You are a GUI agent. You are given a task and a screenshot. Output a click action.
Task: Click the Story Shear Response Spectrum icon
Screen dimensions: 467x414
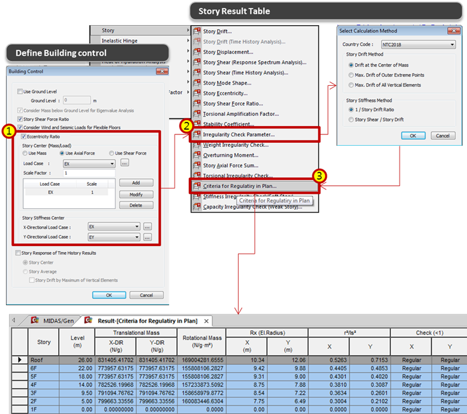point(197,62)
